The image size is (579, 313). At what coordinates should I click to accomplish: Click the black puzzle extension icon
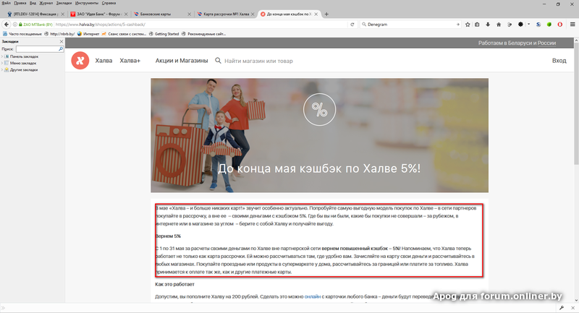(x=520, y=25)
